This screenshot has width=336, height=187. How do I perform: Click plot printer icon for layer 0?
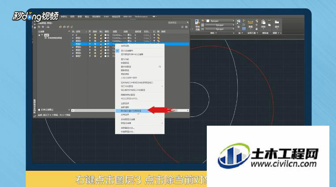154,35
